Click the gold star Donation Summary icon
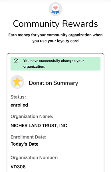 click(17, 82)
